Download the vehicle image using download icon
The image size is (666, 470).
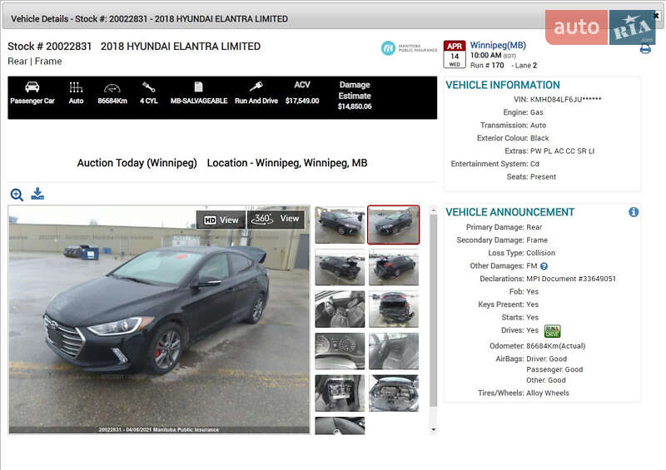(37, 194)
